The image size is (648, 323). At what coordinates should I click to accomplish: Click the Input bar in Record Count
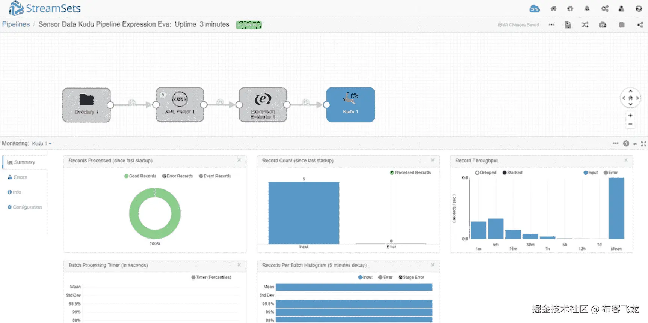[304, 213]
